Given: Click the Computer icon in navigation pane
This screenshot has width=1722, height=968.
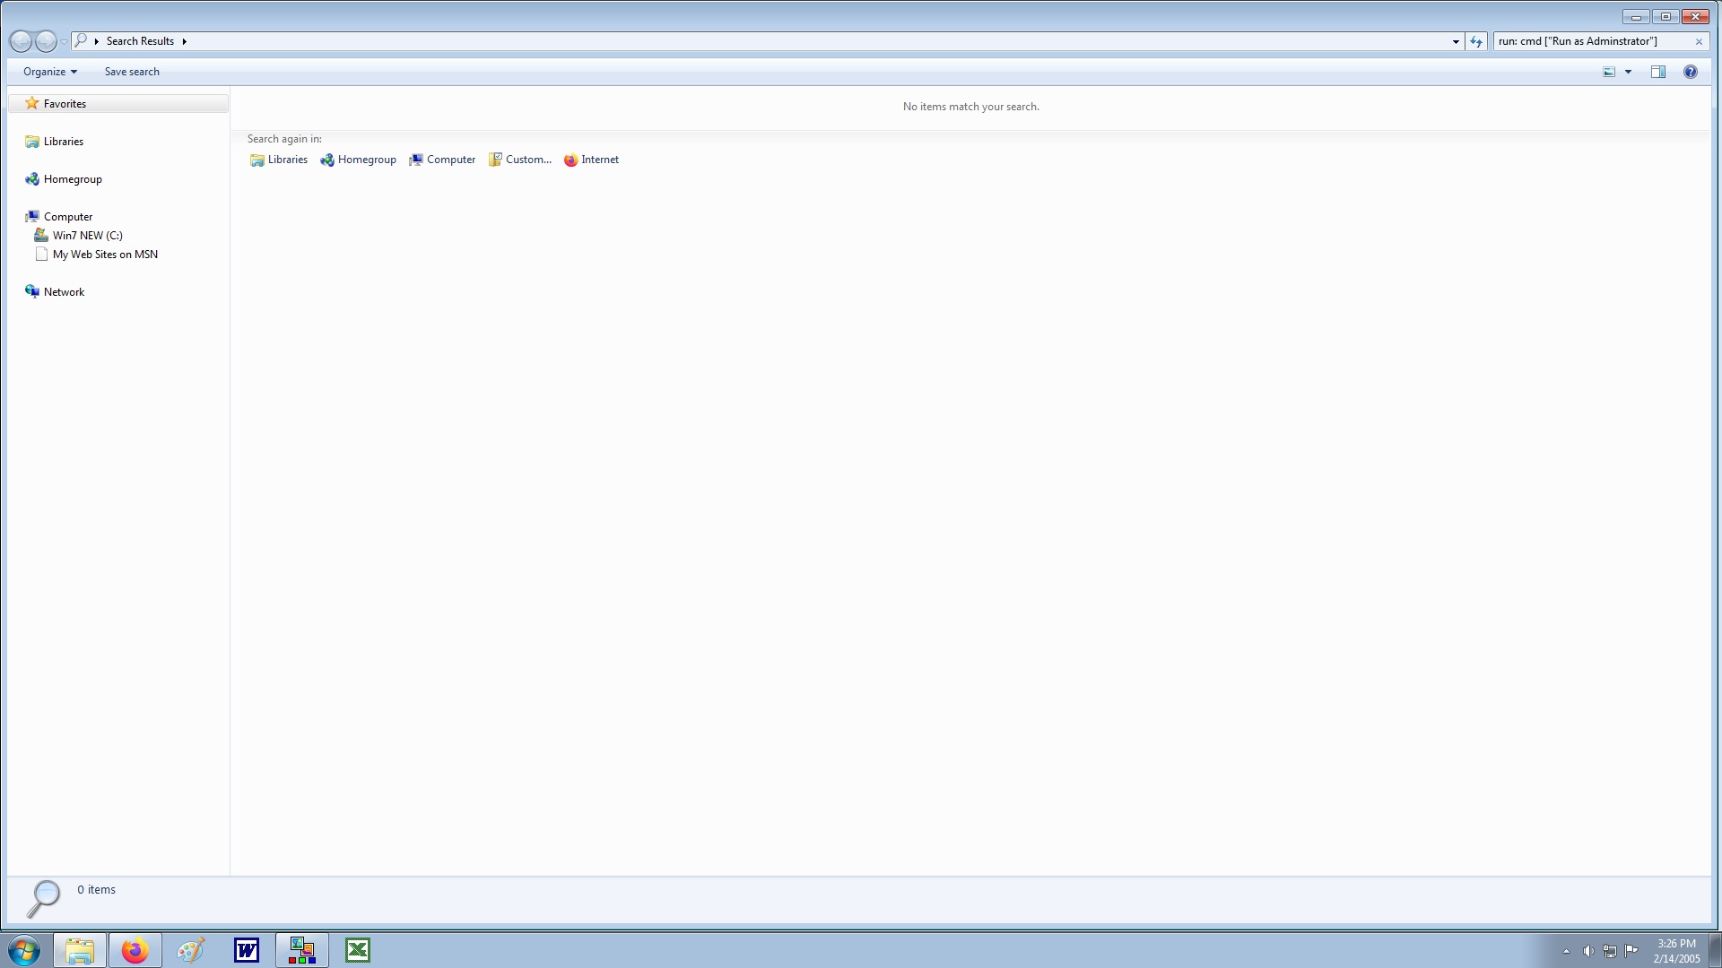Looking at the screenshot, I should pyautogui.click(x=32, y=217).
